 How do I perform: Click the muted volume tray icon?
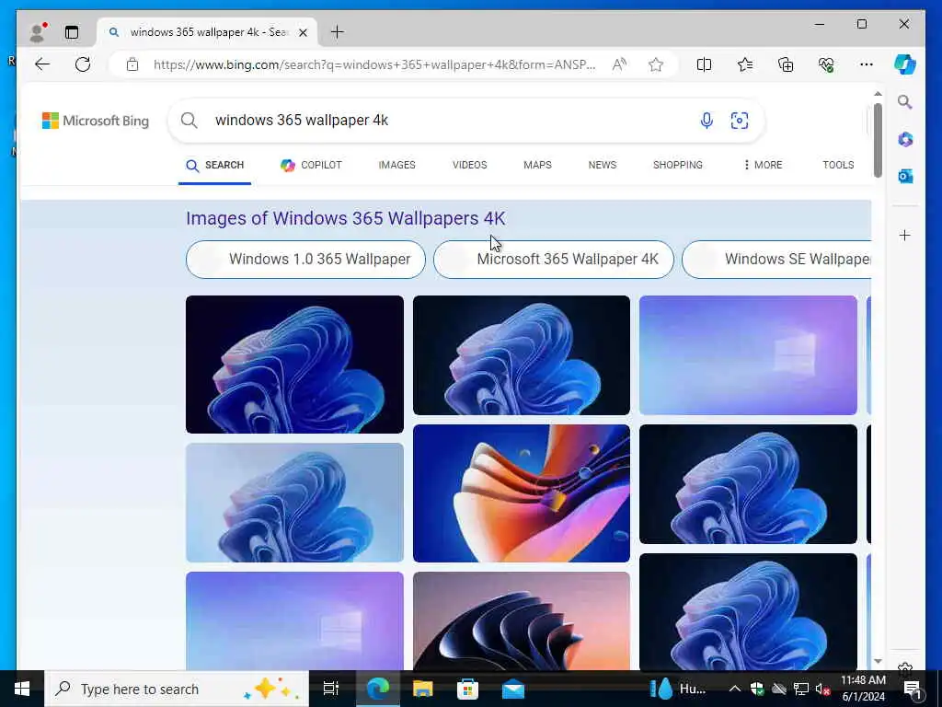point(822,689)
